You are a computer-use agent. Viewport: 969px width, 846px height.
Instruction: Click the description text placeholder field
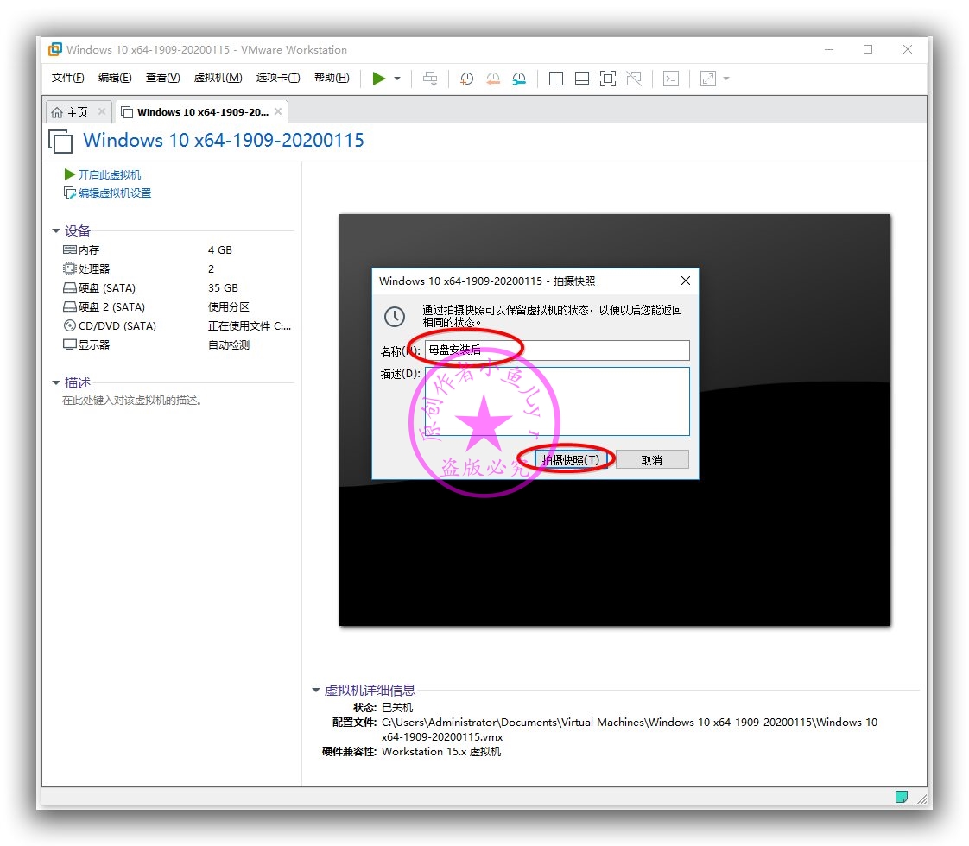pyautogui.click(x=131, y=401)
